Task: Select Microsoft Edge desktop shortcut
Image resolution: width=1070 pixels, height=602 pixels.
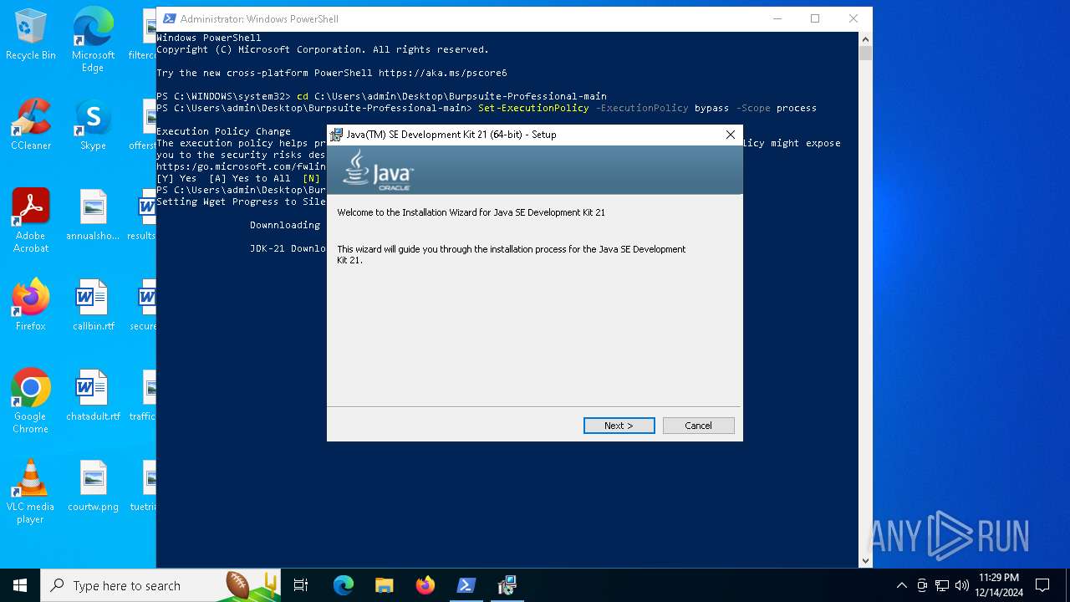Action: pos(93,40)
